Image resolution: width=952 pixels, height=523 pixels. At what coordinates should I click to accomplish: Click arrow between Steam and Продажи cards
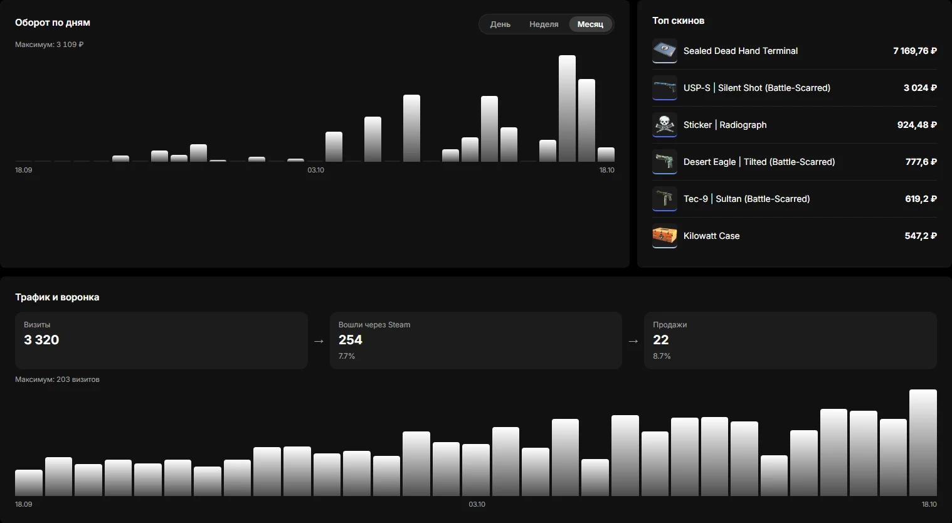pos(633,341)
